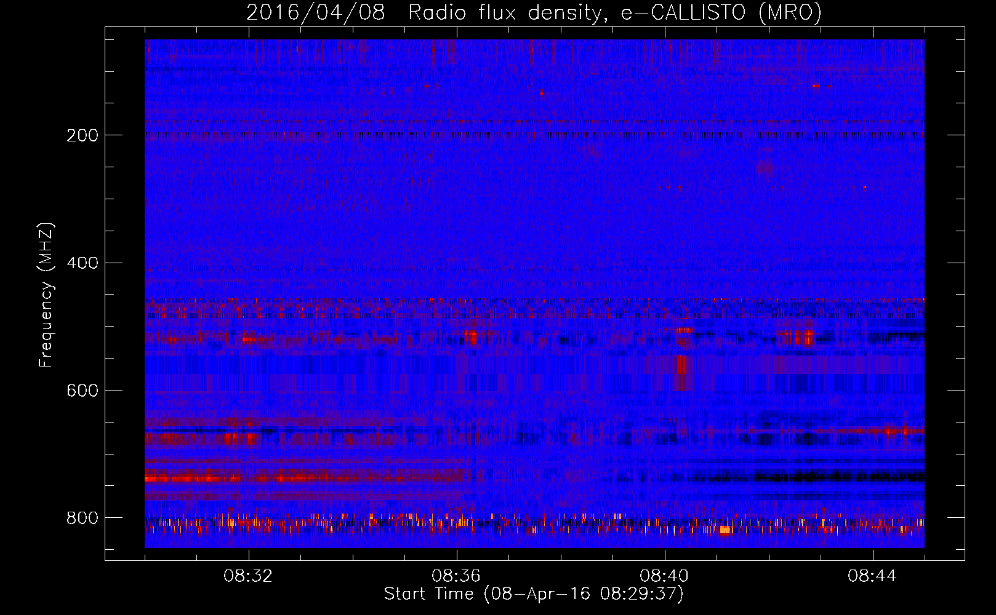Click the plot title text '2016/04/08 Radio flux density'
Screen dimensions: 996x615
pyautogui.click(x=423, y=12)
